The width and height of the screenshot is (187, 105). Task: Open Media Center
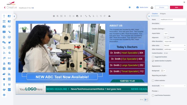[142, 7]
